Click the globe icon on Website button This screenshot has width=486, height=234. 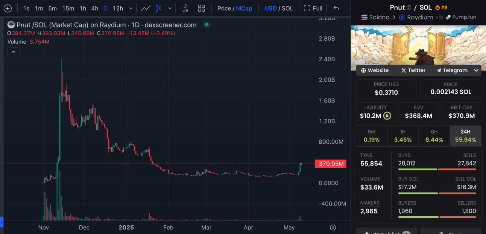[x=363, y=70]
